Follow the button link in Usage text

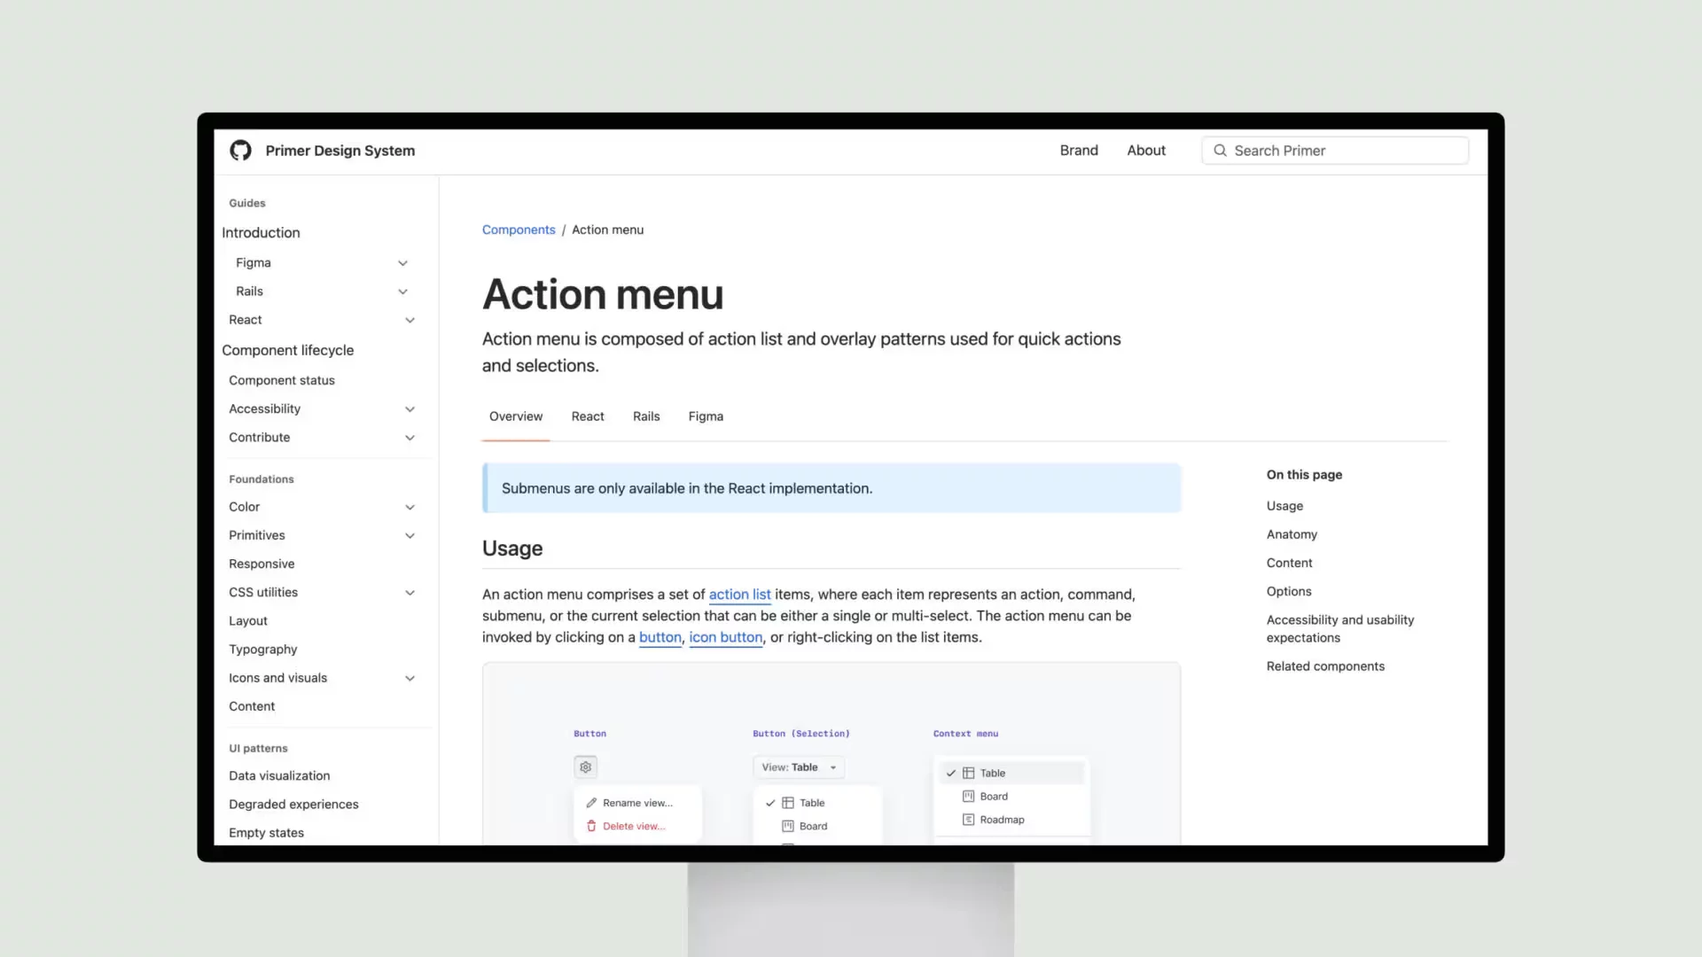pos(660,637)
